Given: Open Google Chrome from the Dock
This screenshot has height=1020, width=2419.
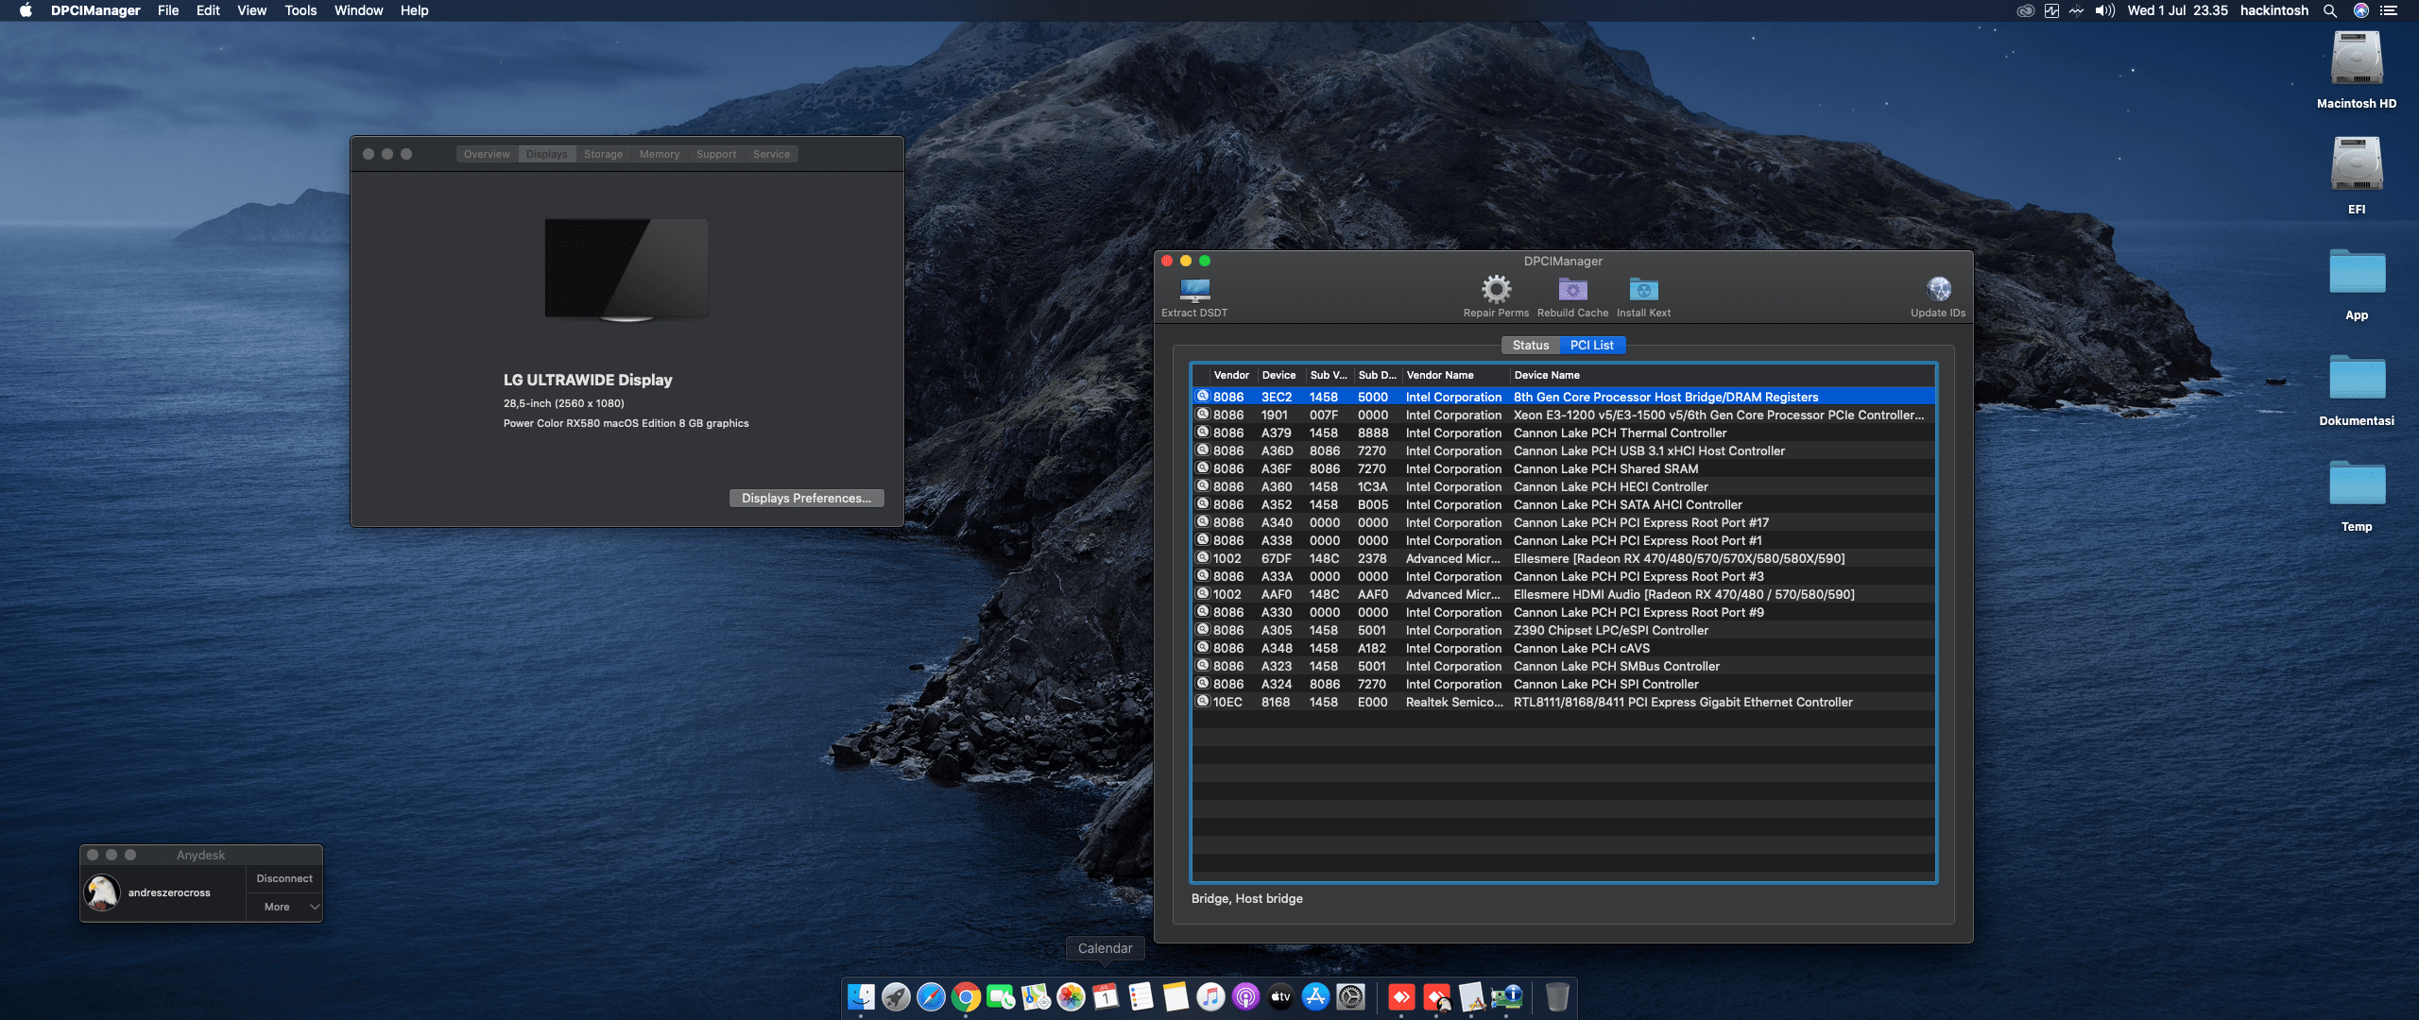Looking at the screenshot, I should tap(966, 996).
